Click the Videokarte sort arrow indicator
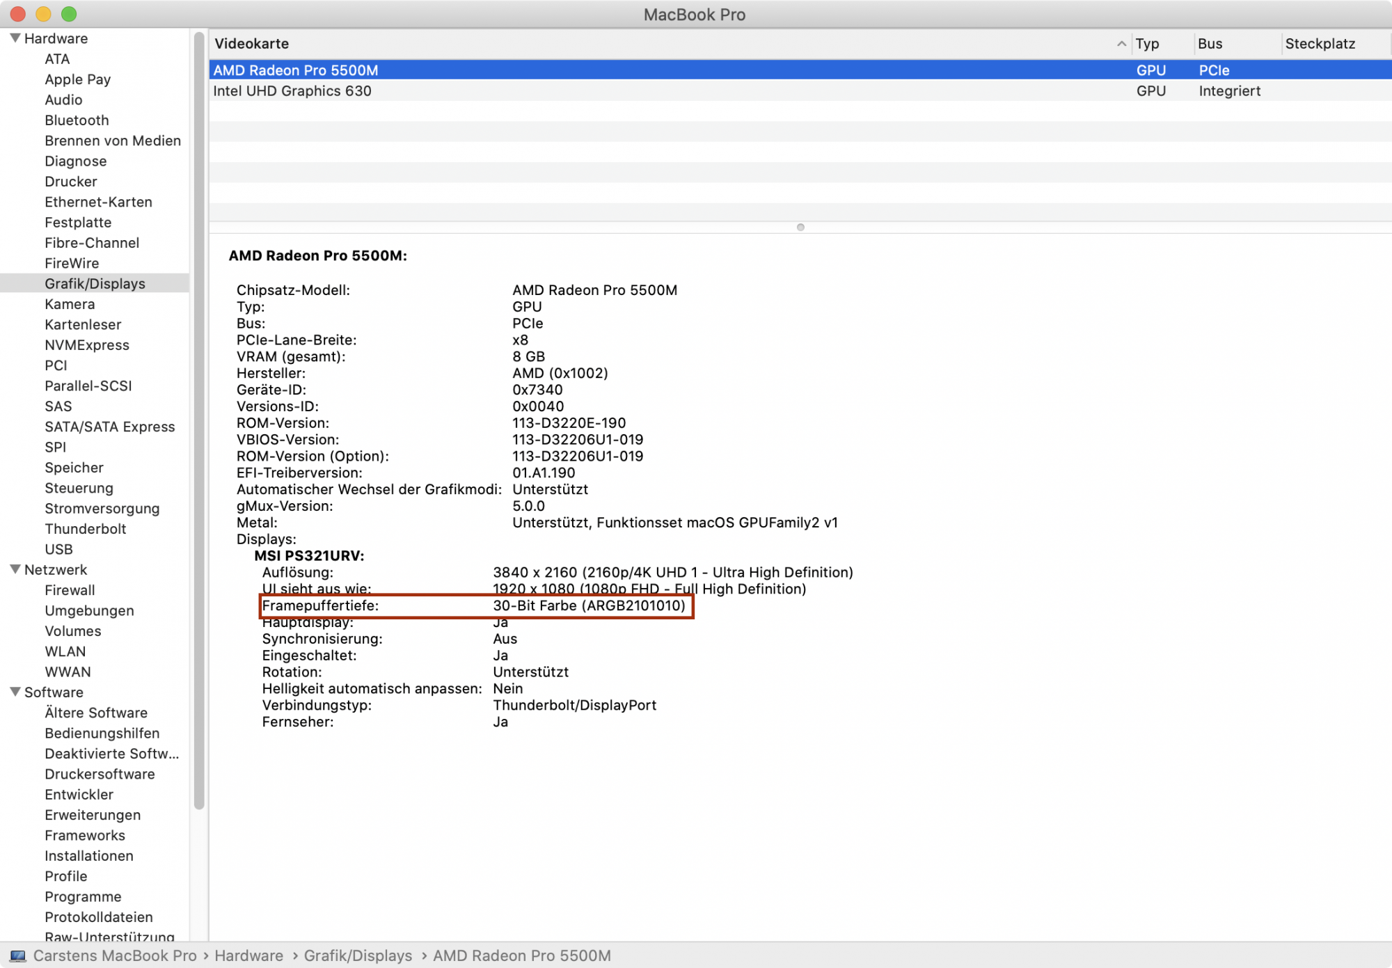The height and width of the screenshot is (968, 1392). 1121,44
